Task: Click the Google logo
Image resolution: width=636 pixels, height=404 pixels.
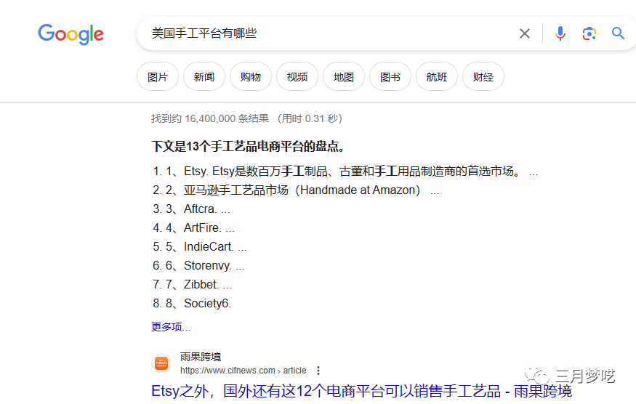Action: [x=71, y=34]
